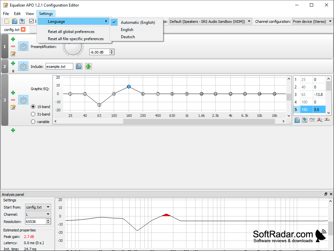Open the Channel L dropdown
Viewport: 334px width, 251px height.
pyautogui.click(x=38, y=214)
